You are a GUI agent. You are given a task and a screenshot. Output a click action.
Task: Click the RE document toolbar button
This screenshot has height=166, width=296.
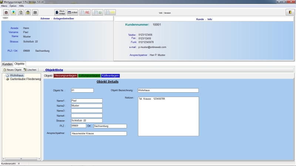tap(85, 13)
